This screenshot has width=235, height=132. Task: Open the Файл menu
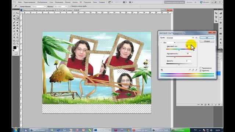click(20, 2)
